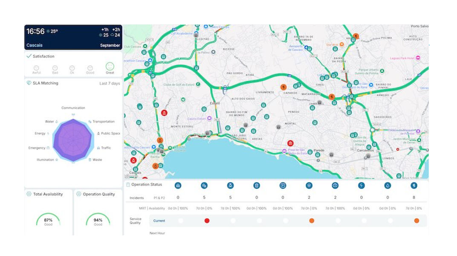Click the Parking status icon

[x=282, y=185]
